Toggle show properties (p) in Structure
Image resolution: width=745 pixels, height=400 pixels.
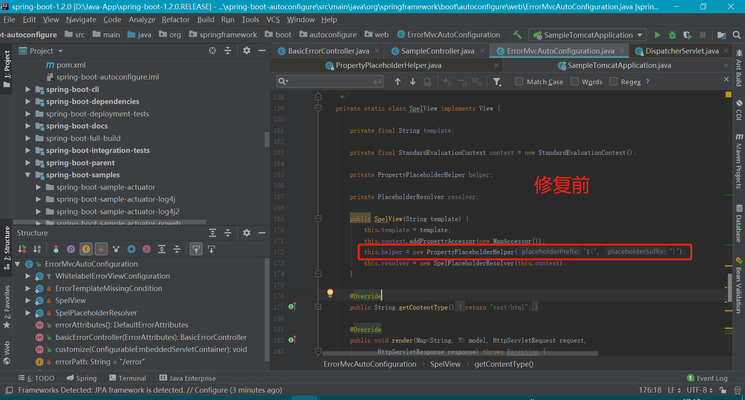(71, 249)
